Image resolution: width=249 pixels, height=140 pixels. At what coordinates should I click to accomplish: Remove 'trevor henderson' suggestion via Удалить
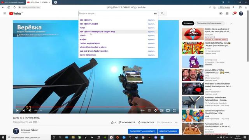point(151,55)
